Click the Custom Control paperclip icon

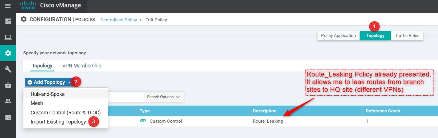143,121
